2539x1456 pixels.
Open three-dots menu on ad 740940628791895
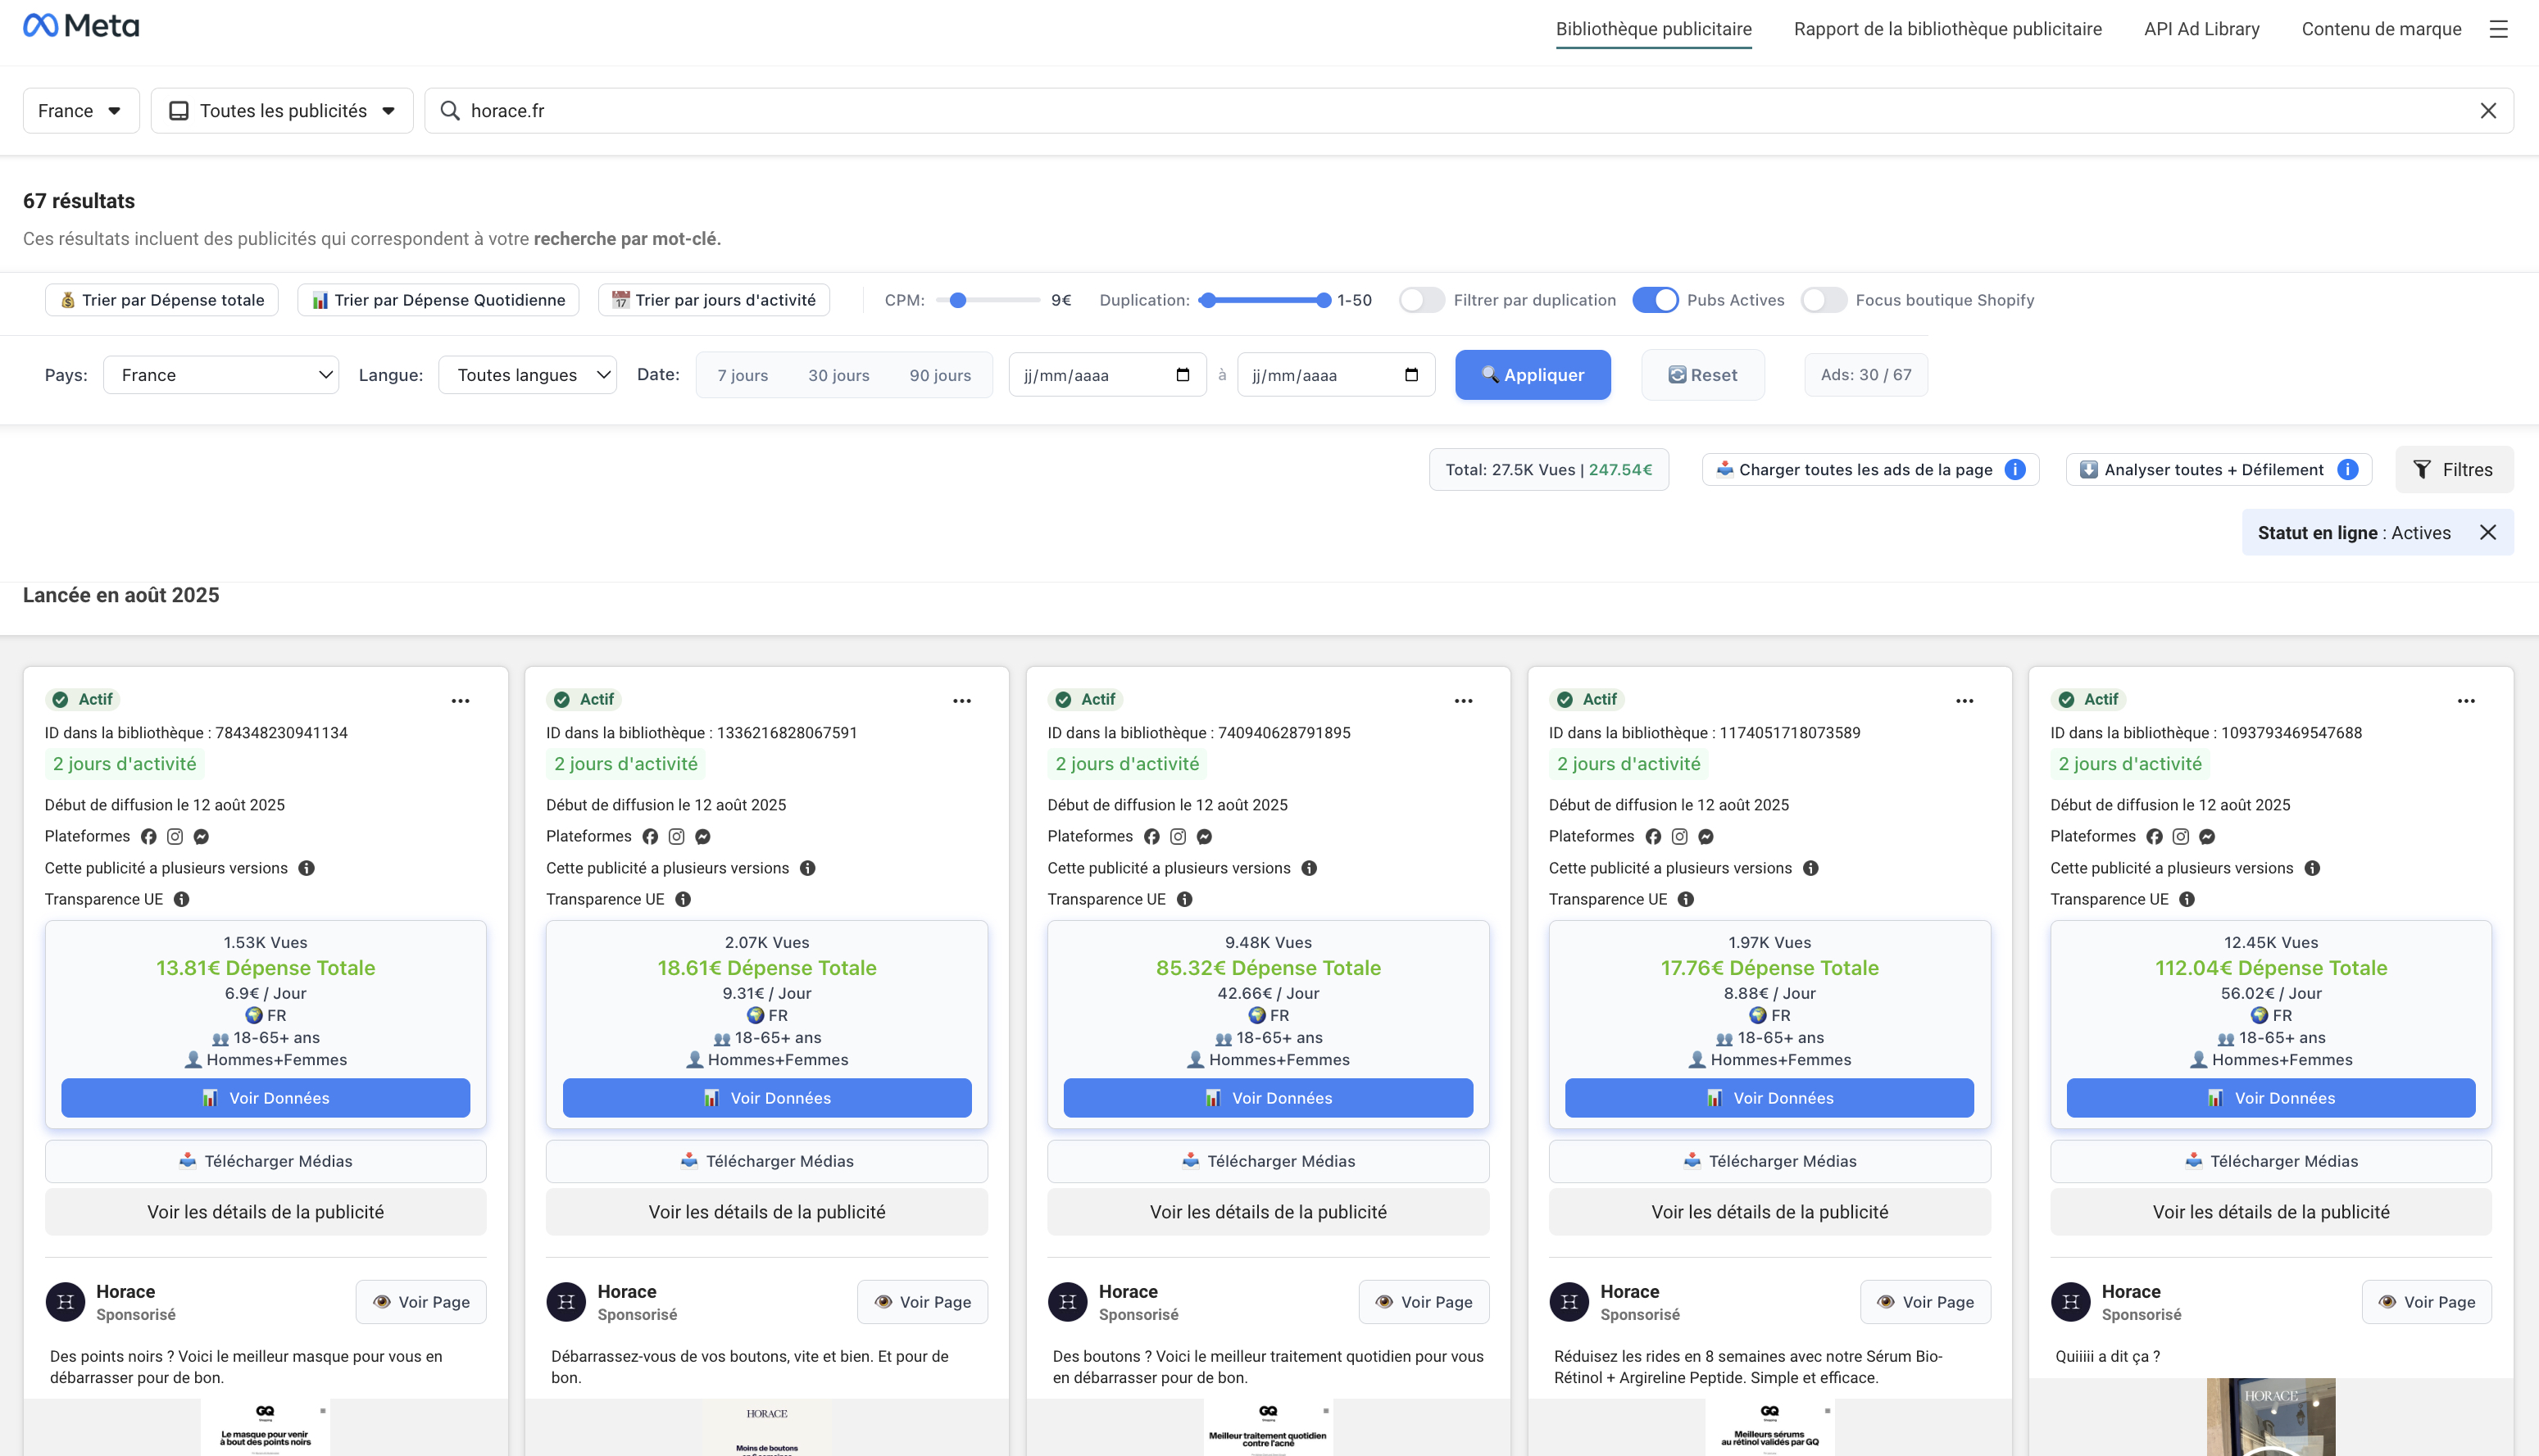1463,701
